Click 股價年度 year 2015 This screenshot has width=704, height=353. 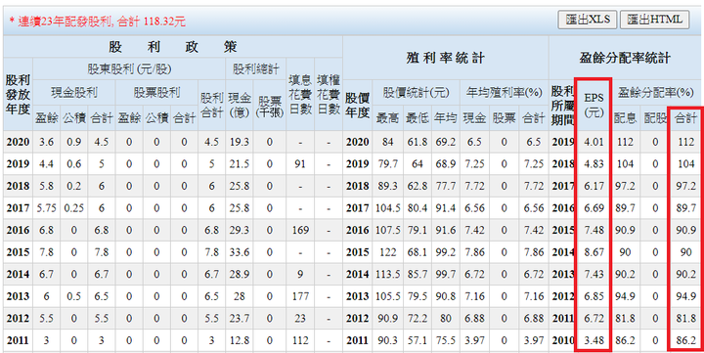pos(358,252)
